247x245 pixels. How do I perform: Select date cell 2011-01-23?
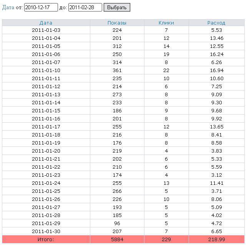(x=46, y=175)
